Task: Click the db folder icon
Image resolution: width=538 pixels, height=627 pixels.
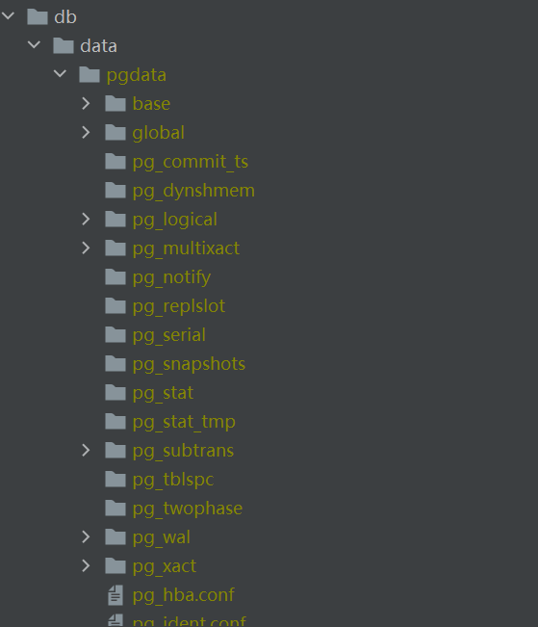Action: pos(38,16)
